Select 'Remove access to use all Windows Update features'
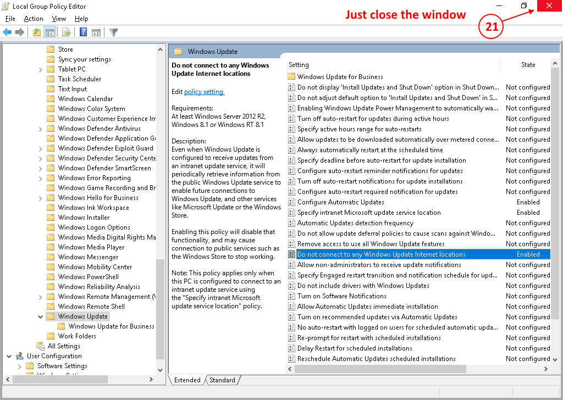Viewport: 563px width, 400px height. (x=418, y=244)
